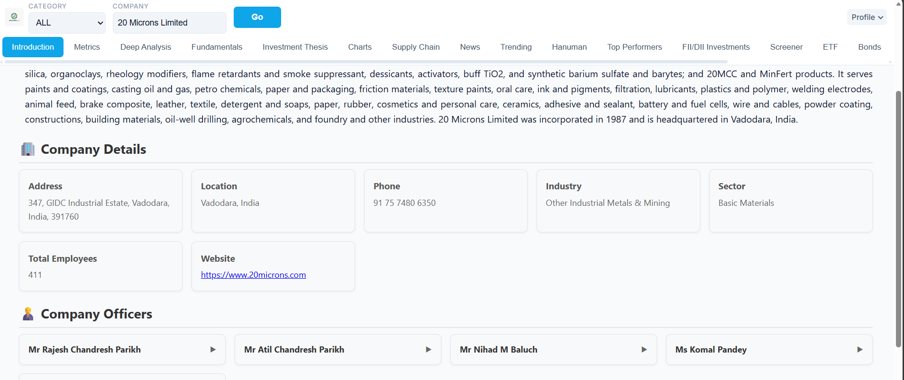Screen dimensions: 904x380
Task: Expand Mr Rajesh Chandresh Parikh officer details
Action: [212, 350]
